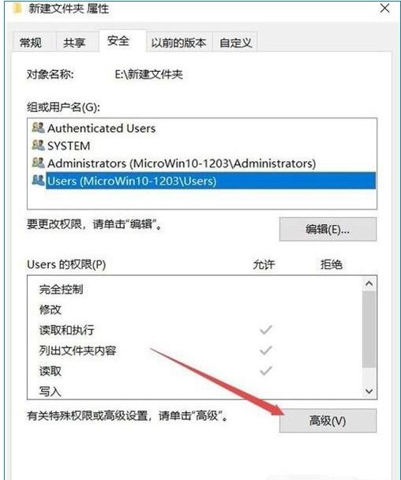Click the Administrators group icon
The width and height of the screenshot is (401, 480).
(38, 163)
